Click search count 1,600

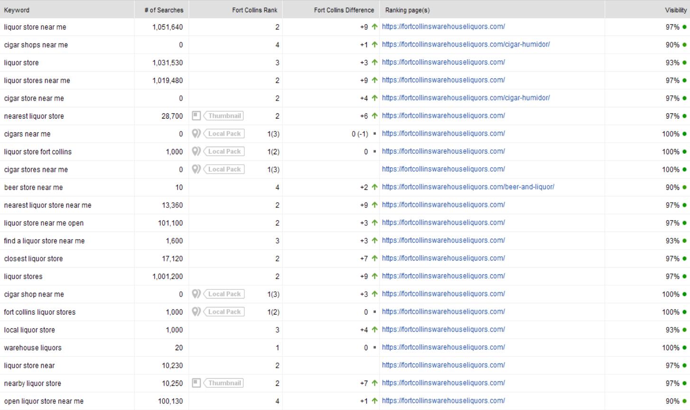pyautogui.click(x=174, y=241)
